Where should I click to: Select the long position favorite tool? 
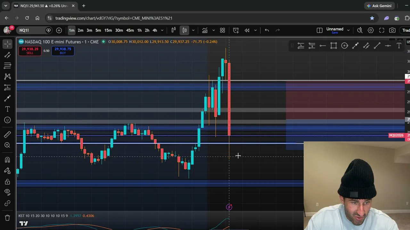pyautogui.click(x=301, y=46)
